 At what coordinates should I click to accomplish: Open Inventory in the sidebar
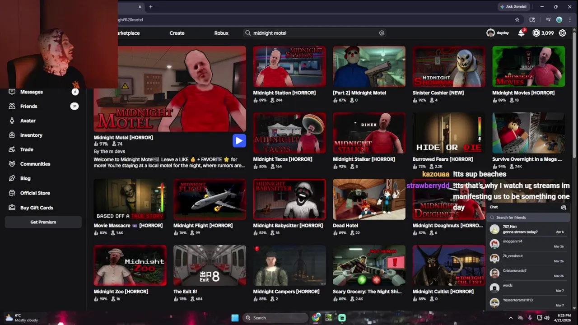(43, 135)
